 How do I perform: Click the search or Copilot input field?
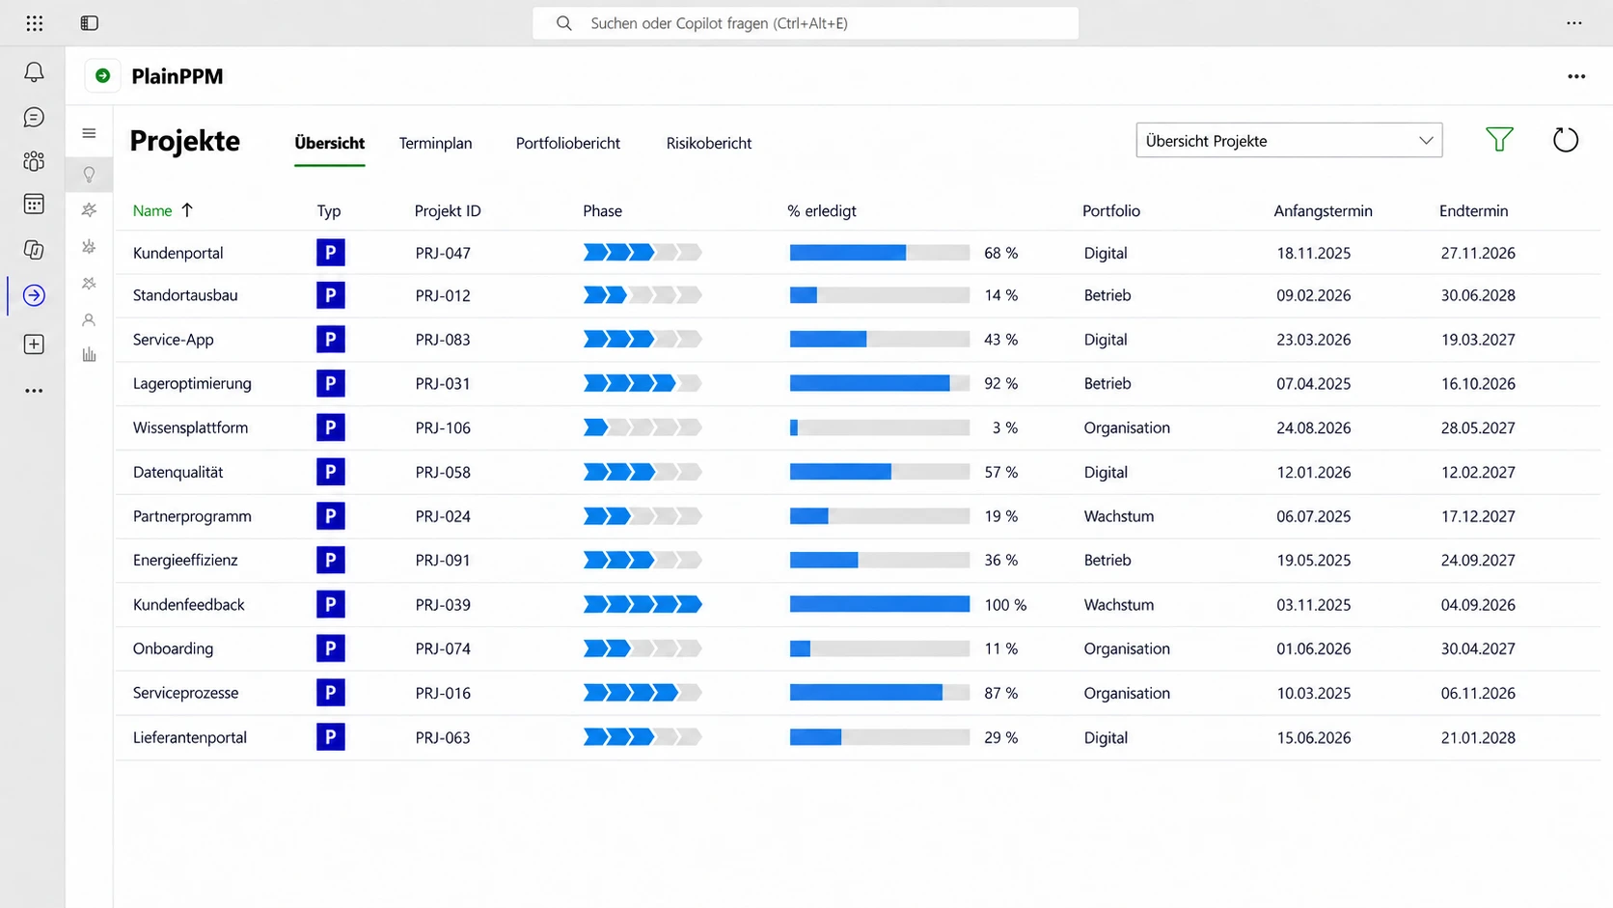pyautogui.click(x=806, y=23)
